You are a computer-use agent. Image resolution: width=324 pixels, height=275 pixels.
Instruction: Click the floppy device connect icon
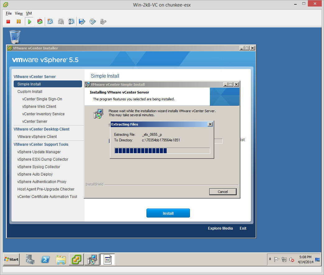82,21
